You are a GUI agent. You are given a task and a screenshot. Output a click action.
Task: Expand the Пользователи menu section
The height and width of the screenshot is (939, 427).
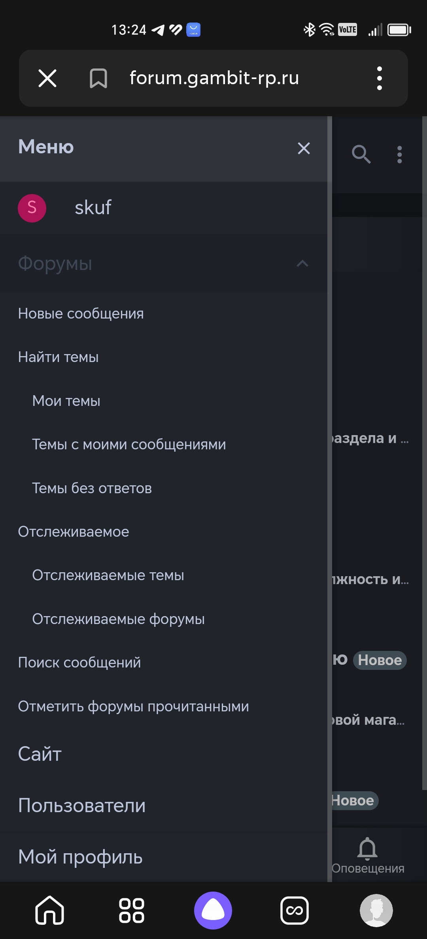pyautogui.click(x=82, y=805)
